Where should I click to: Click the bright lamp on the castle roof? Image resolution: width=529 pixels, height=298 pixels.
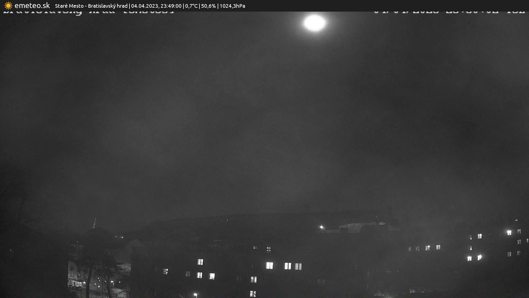(x=321, y=227)
